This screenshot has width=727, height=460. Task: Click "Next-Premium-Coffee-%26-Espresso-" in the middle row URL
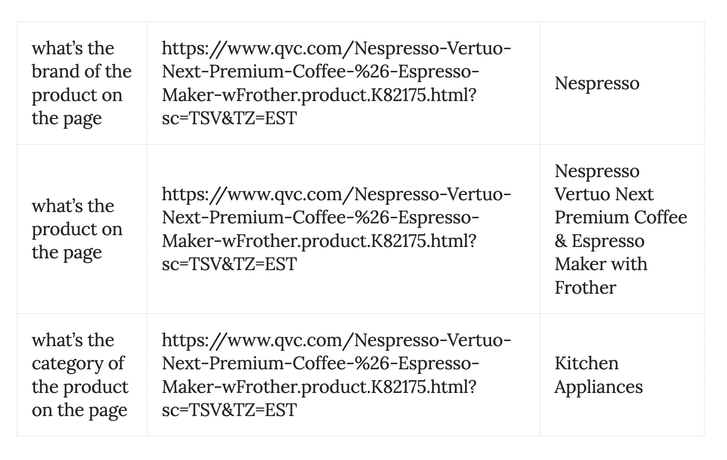(x=320, y=217)
